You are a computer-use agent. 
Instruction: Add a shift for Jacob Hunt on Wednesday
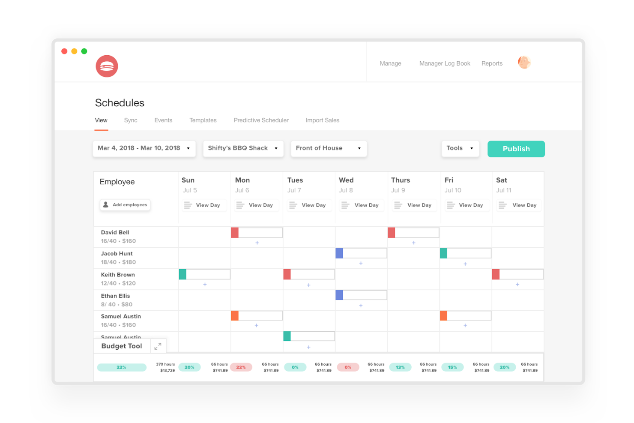point(361,264)
